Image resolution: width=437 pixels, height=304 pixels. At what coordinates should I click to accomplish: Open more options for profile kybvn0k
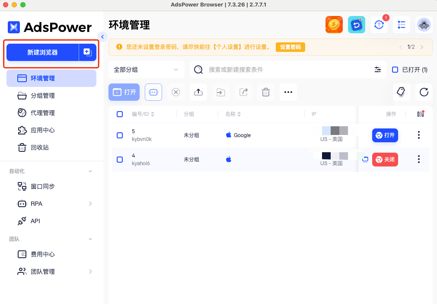[418, 135]
